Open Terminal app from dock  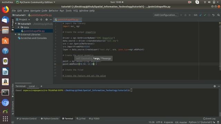click(6, 92)
